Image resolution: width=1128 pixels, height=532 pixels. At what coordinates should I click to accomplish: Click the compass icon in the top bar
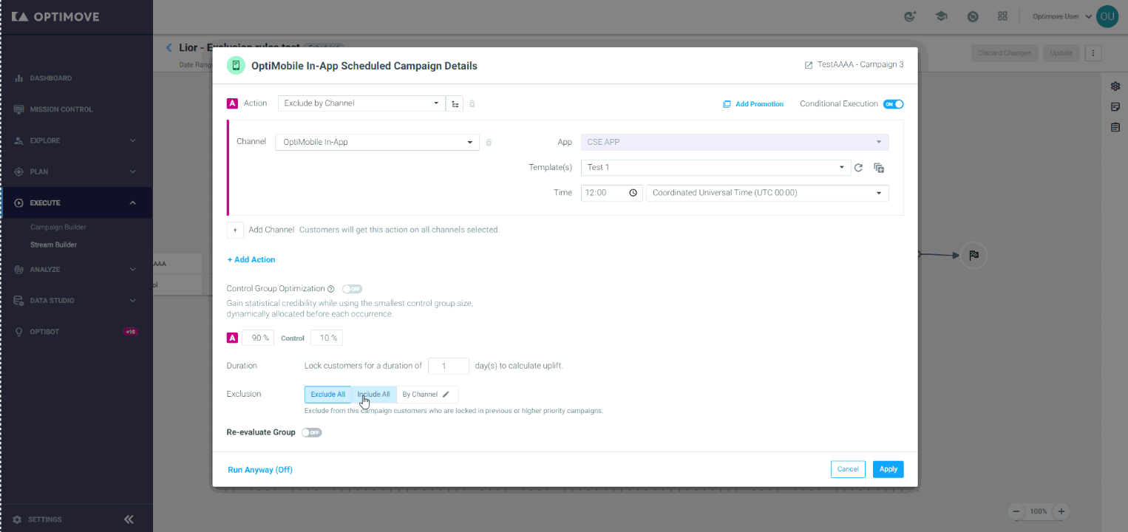(x=973, y=16)
